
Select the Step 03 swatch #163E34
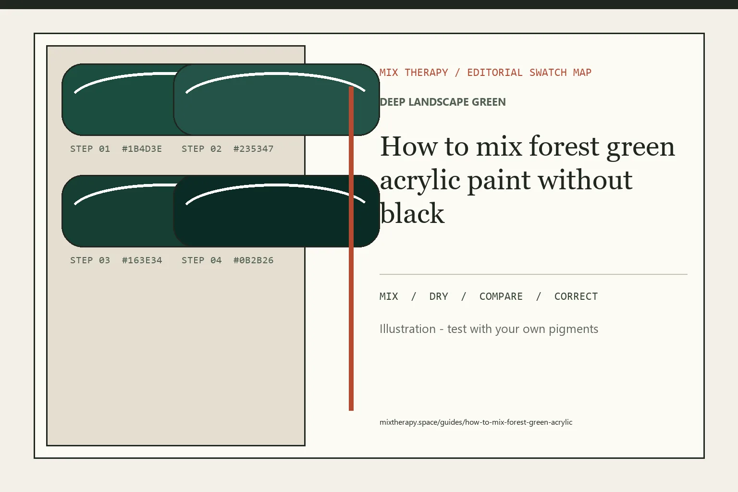[118, 211]
